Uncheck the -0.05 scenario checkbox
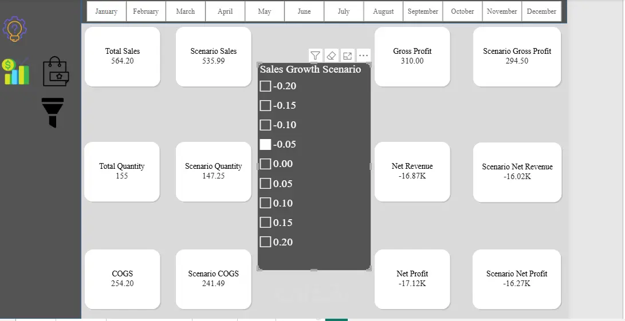The image size is (625, 321). coord(265,144)
